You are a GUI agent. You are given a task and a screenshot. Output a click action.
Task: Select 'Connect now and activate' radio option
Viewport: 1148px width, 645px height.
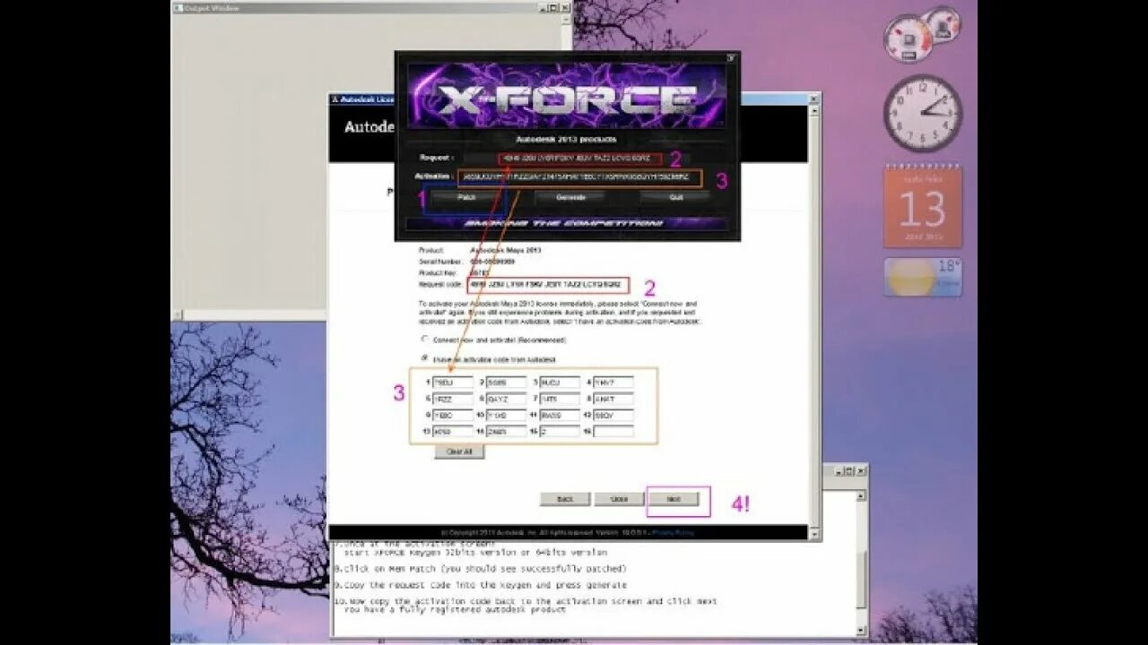[425, 340]
